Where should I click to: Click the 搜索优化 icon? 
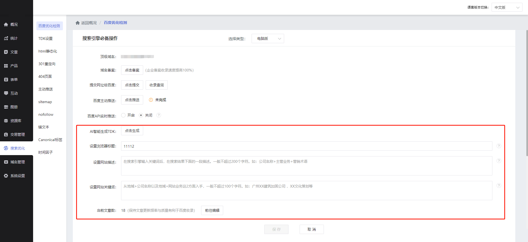pyautogui.click(x=6, y=148)
